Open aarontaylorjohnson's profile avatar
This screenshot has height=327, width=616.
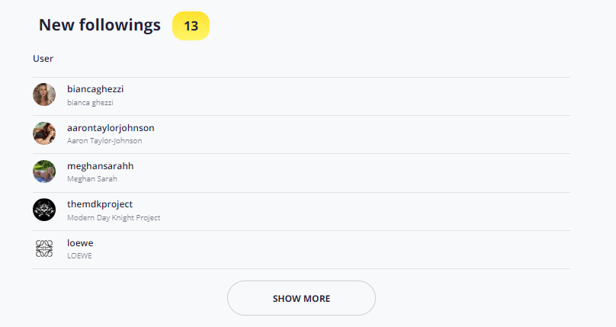click(x=44, y=133)
